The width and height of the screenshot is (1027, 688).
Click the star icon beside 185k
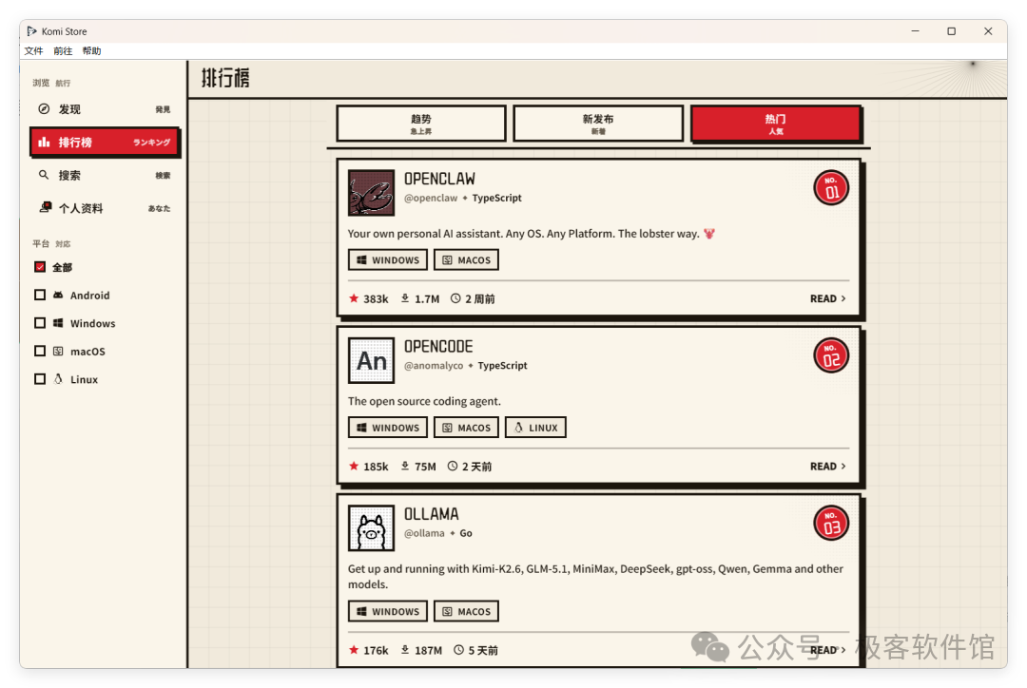tap(354, 466)
